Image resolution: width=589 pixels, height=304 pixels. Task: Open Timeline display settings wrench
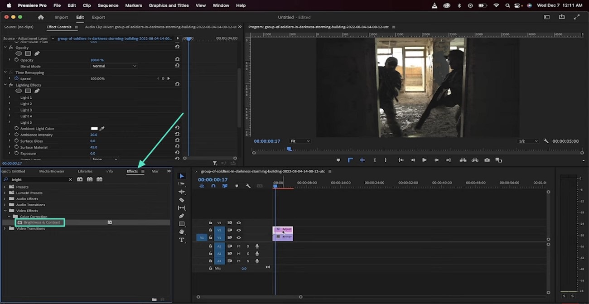[x=248, y=186]
